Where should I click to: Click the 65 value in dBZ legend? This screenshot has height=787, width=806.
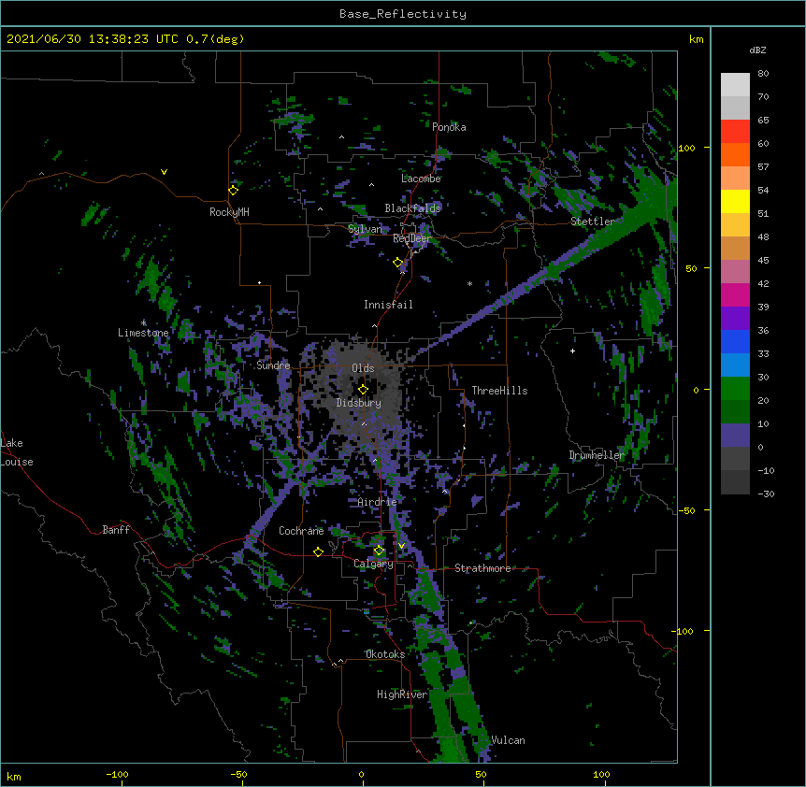tap(763, 121)
